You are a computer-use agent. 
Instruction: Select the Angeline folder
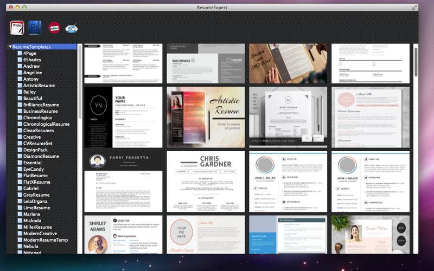[x=30, y=73]
